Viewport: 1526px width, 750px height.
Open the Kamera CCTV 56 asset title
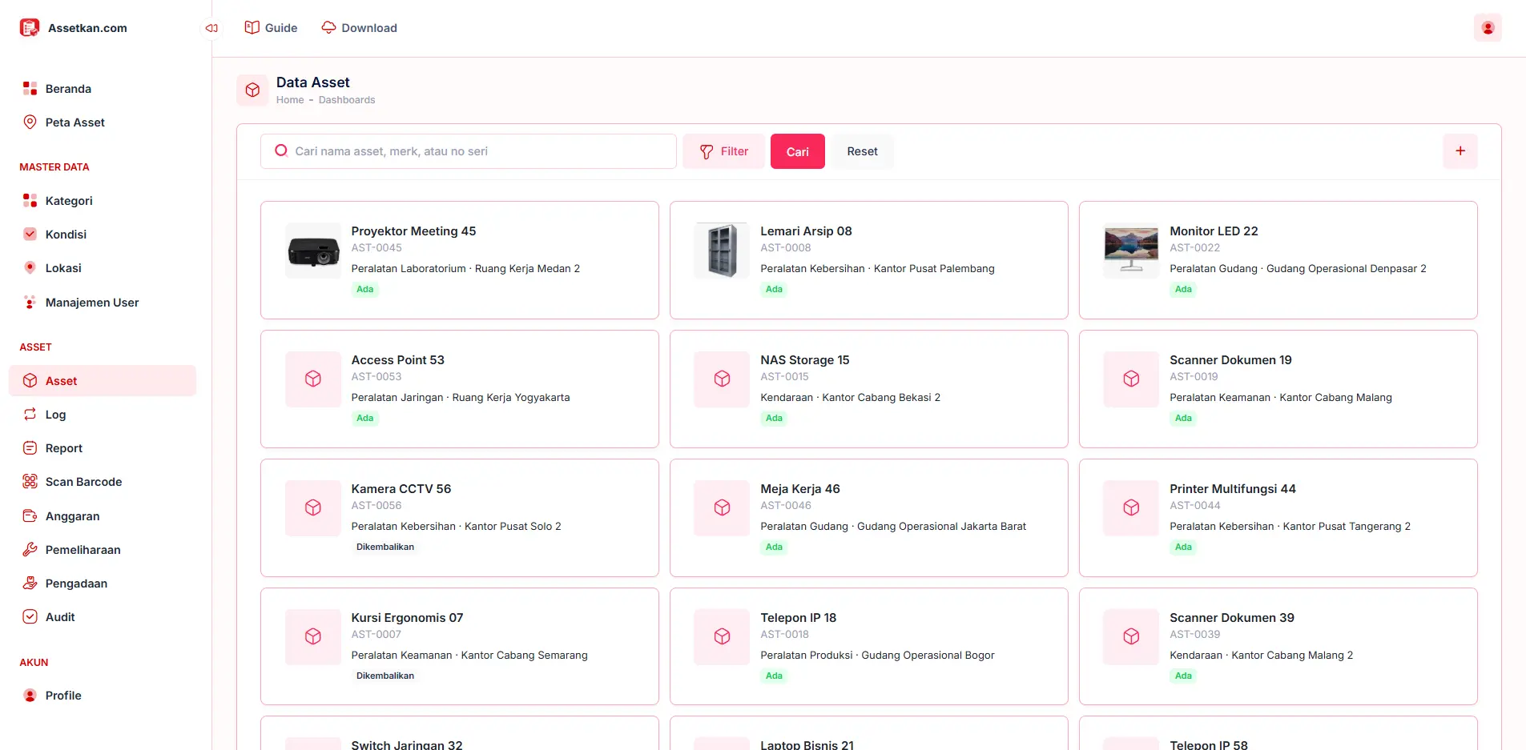(x=401, y=489)
